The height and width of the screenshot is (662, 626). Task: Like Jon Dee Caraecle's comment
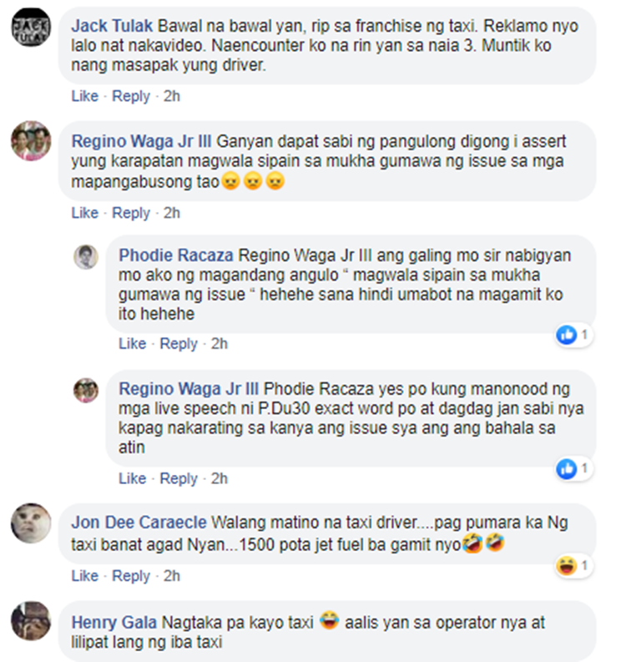point(85,576)
